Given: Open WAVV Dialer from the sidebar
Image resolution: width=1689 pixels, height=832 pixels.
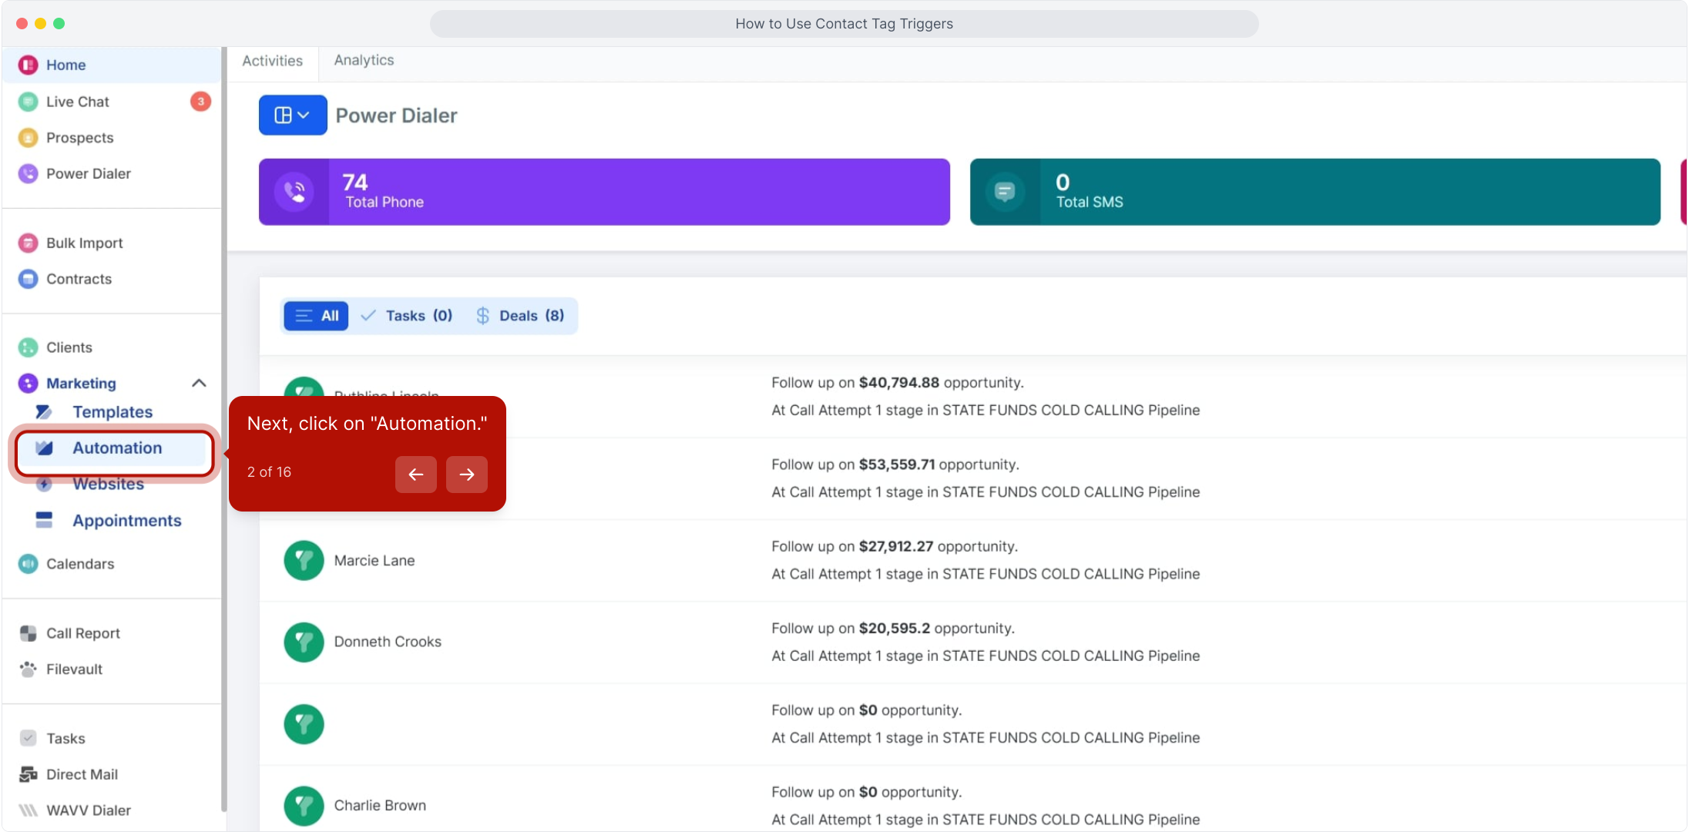Looking at the screenshot, I should tap(88, 810).
